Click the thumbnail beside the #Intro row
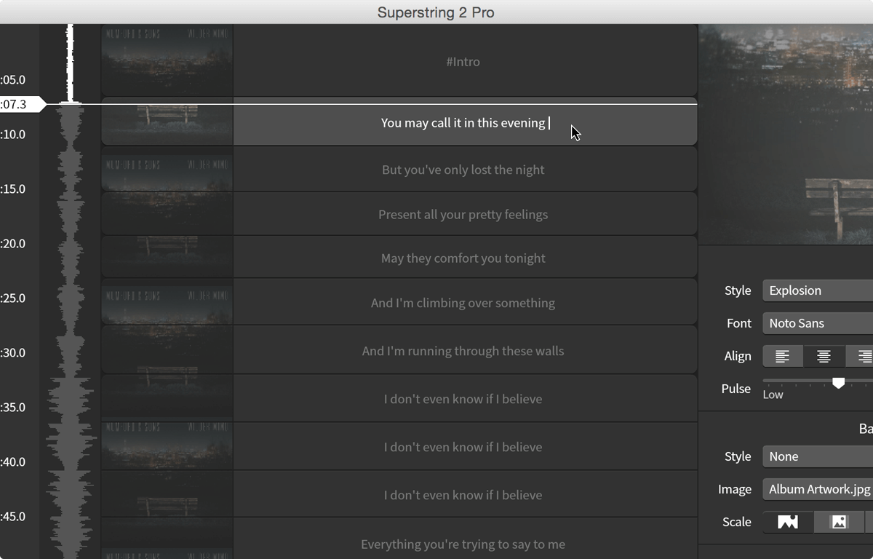Screen dimensions: 873x559 [x=167, y=60]
